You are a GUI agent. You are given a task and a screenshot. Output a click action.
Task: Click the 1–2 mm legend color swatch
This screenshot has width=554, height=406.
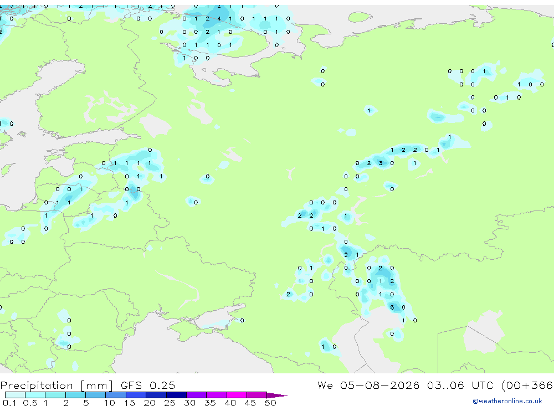(55, 395)
